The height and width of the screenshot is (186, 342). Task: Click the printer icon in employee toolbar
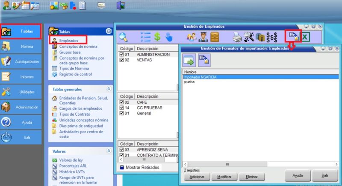(237, 37)
